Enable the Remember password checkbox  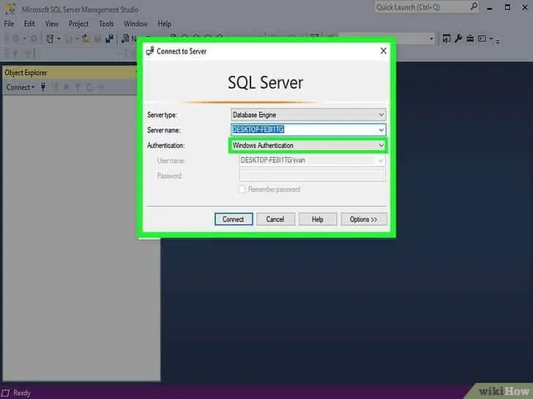[x=242, y=189]
